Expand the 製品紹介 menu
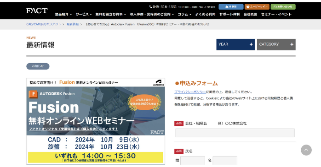The image size is (321, 167). click(x=63, y=14)
